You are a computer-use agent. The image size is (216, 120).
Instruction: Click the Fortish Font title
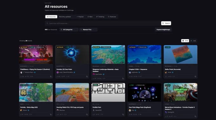coord(97,107)
